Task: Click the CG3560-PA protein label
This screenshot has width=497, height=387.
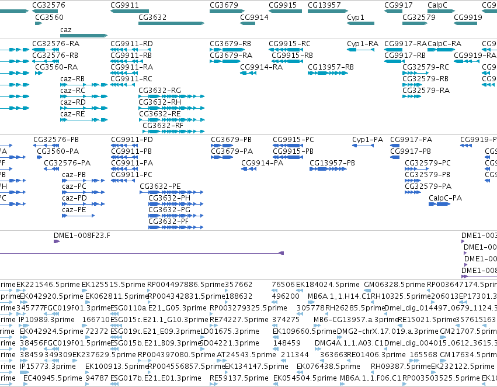Action: (x=58, y=151)
